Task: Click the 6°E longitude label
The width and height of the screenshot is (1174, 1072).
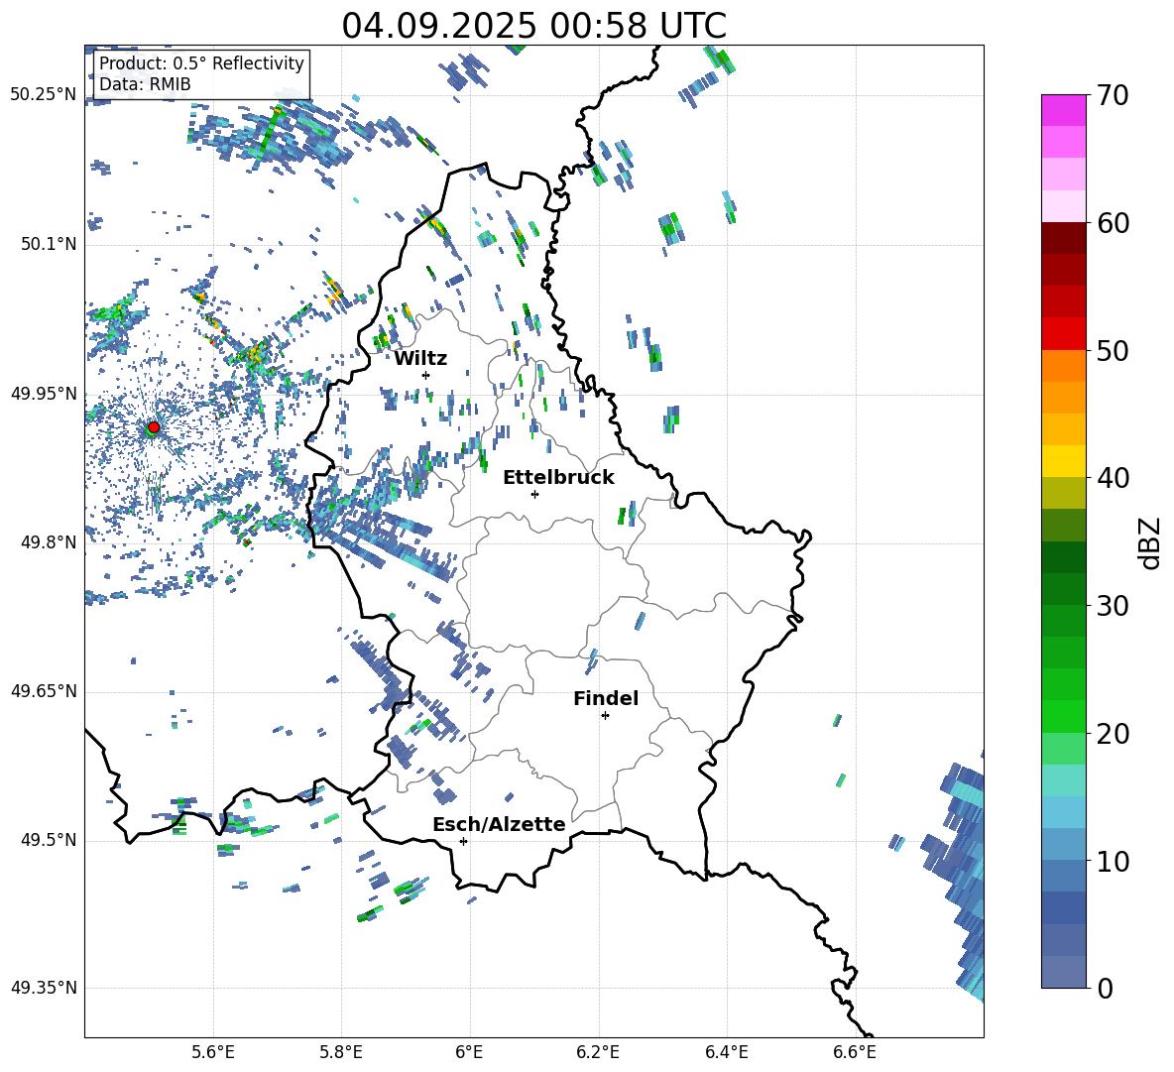Action: 469,1052
